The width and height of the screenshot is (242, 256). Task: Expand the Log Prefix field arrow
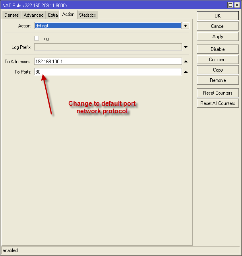[186, 47]
